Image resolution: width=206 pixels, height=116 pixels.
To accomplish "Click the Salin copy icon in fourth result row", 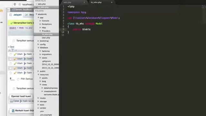I will pos(25,68).
